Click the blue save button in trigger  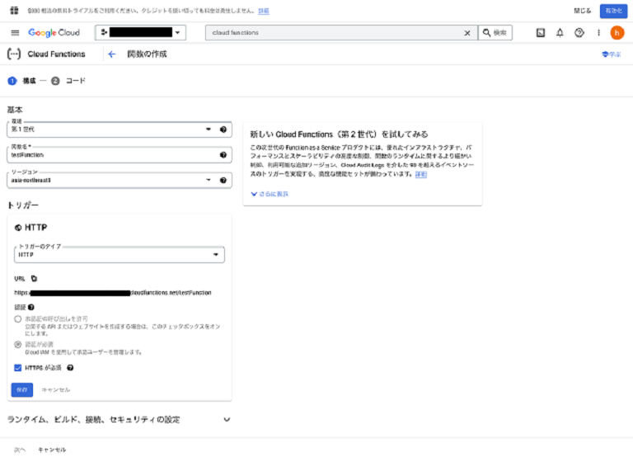(x=21, y=390)
